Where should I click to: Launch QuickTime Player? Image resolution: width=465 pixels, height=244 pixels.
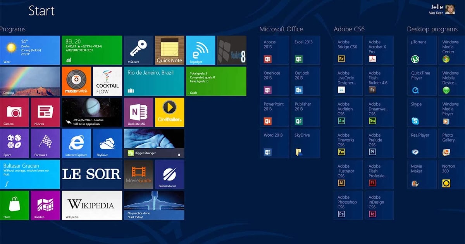pos(422,81)
